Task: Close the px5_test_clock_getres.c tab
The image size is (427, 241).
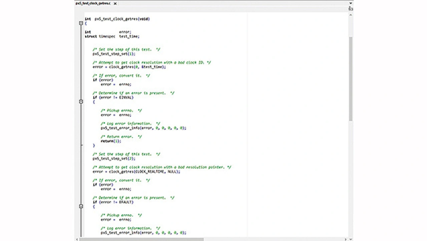Action: [115, 3]
